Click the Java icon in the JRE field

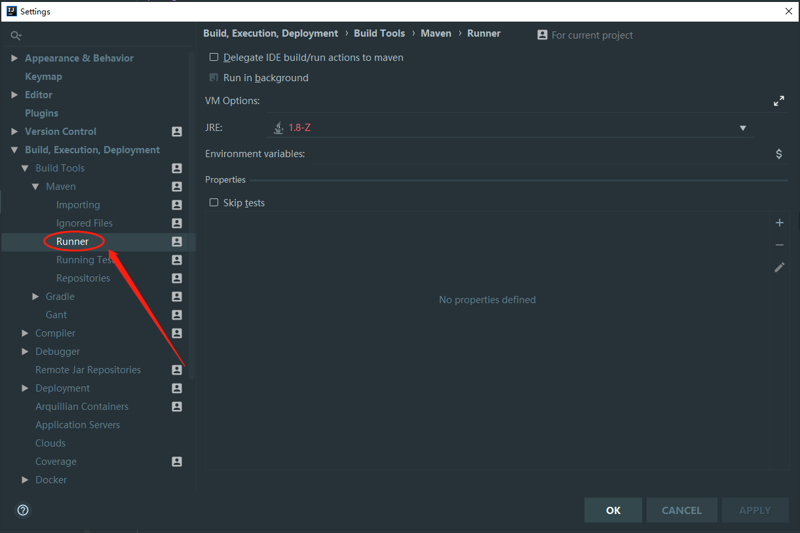[278, 126]
